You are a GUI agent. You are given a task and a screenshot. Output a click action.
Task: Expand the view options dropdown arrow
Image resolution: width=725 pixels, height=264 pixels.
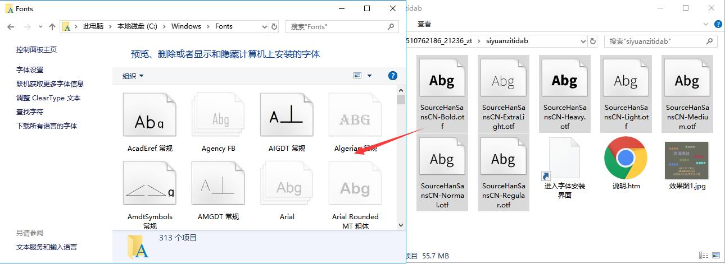pos(369,76)
